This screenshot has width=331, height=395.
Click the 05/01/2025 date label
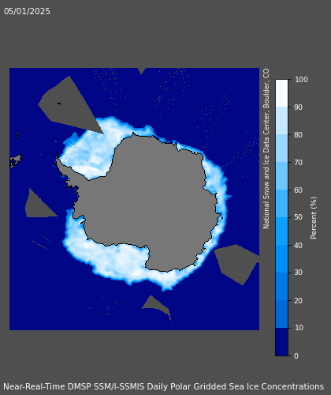pyautogui.click(x=27, y=11)
